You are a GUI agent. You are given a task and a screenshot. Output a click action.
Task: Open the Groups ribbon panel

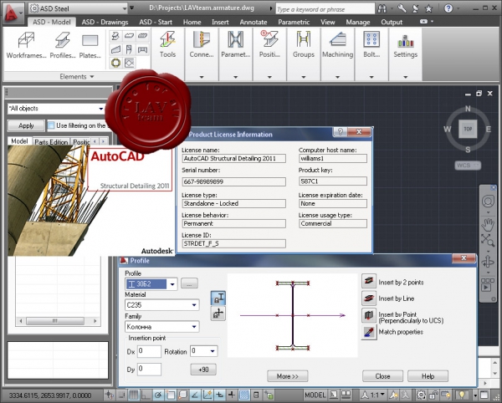304,54
